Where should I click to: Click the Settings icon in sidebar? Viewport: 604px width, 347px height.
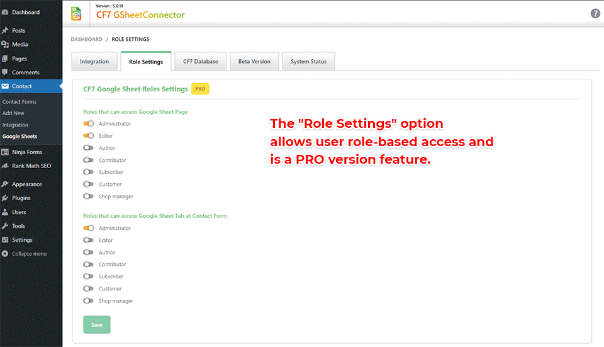pos(5,240)
